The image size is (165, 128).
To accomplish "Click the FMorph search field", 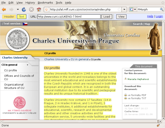I will [148, 9].
